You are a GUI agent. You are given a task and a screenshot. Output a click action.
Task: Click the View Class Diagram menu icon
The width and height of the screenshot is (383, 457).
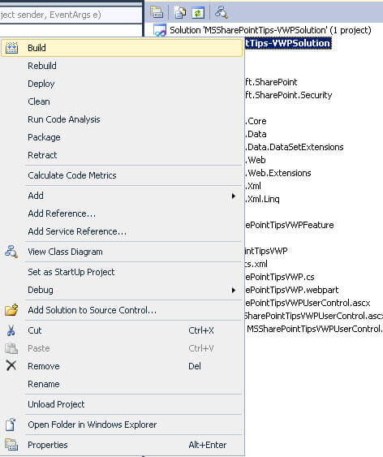click(x=11, y=252)
